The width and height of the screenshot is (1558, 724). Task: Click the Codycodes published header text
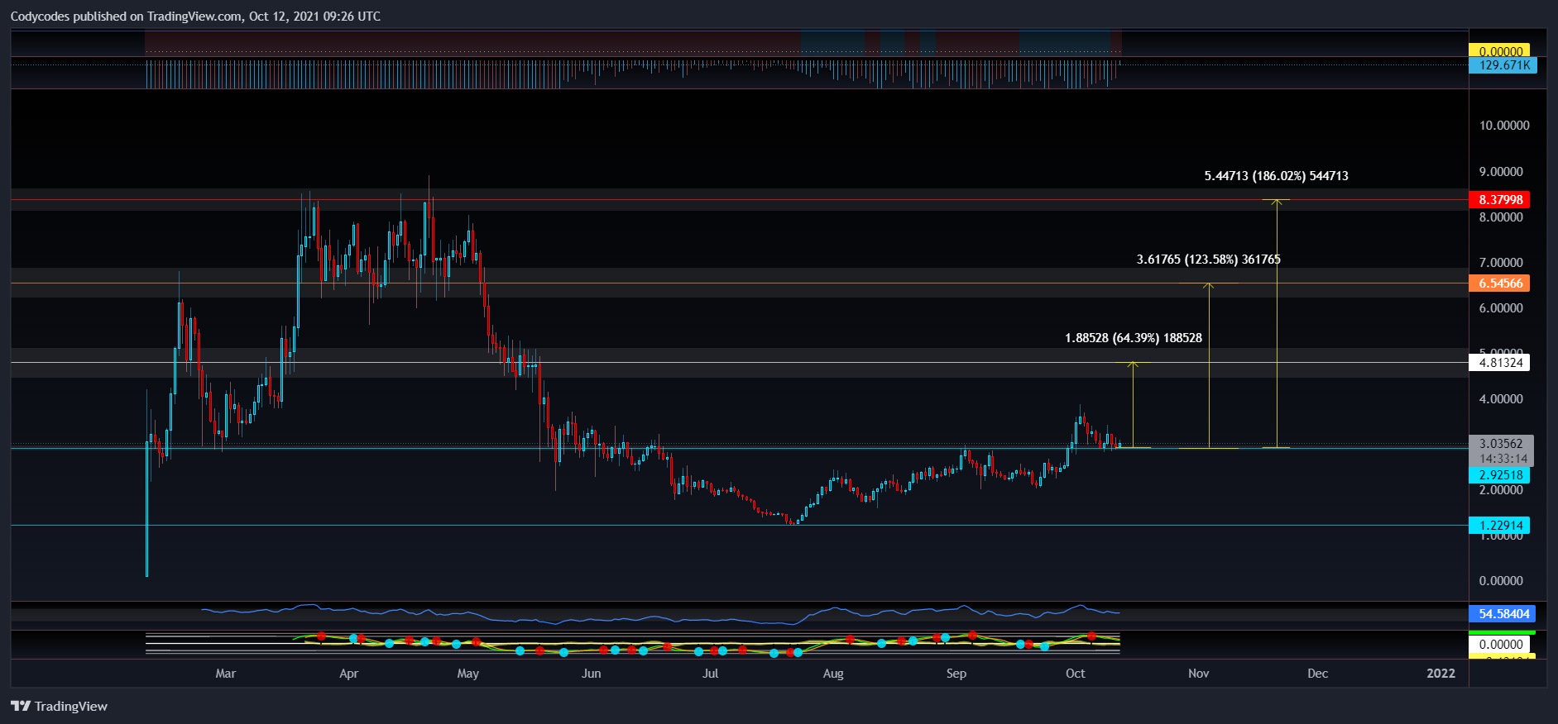click(x=195, y=16)
